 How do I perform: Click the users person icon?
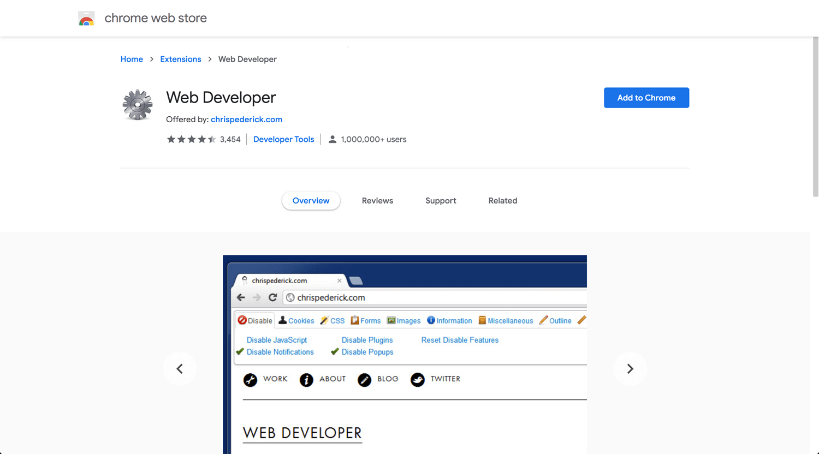tap(332, 140)
